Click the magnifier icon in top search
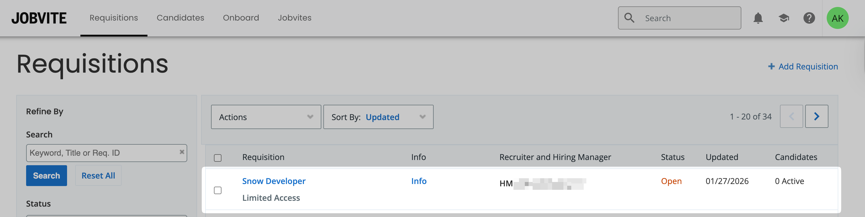 click(x=629, y=18)
